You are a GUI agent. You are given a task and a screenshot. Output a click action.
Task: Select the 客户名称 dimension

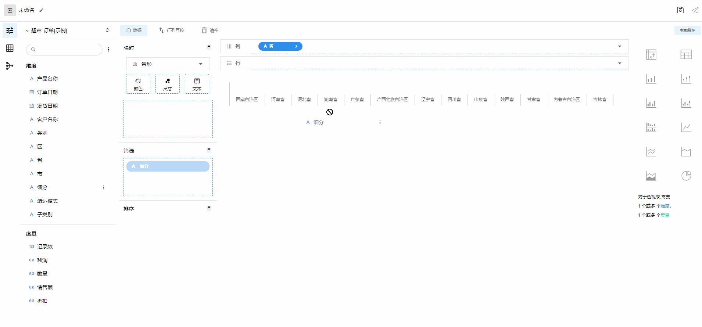pos(47,119)
